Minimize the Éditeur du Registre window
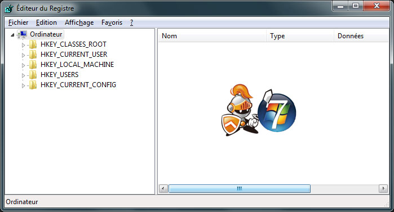The image size is (394, 212). pos(340,6)
